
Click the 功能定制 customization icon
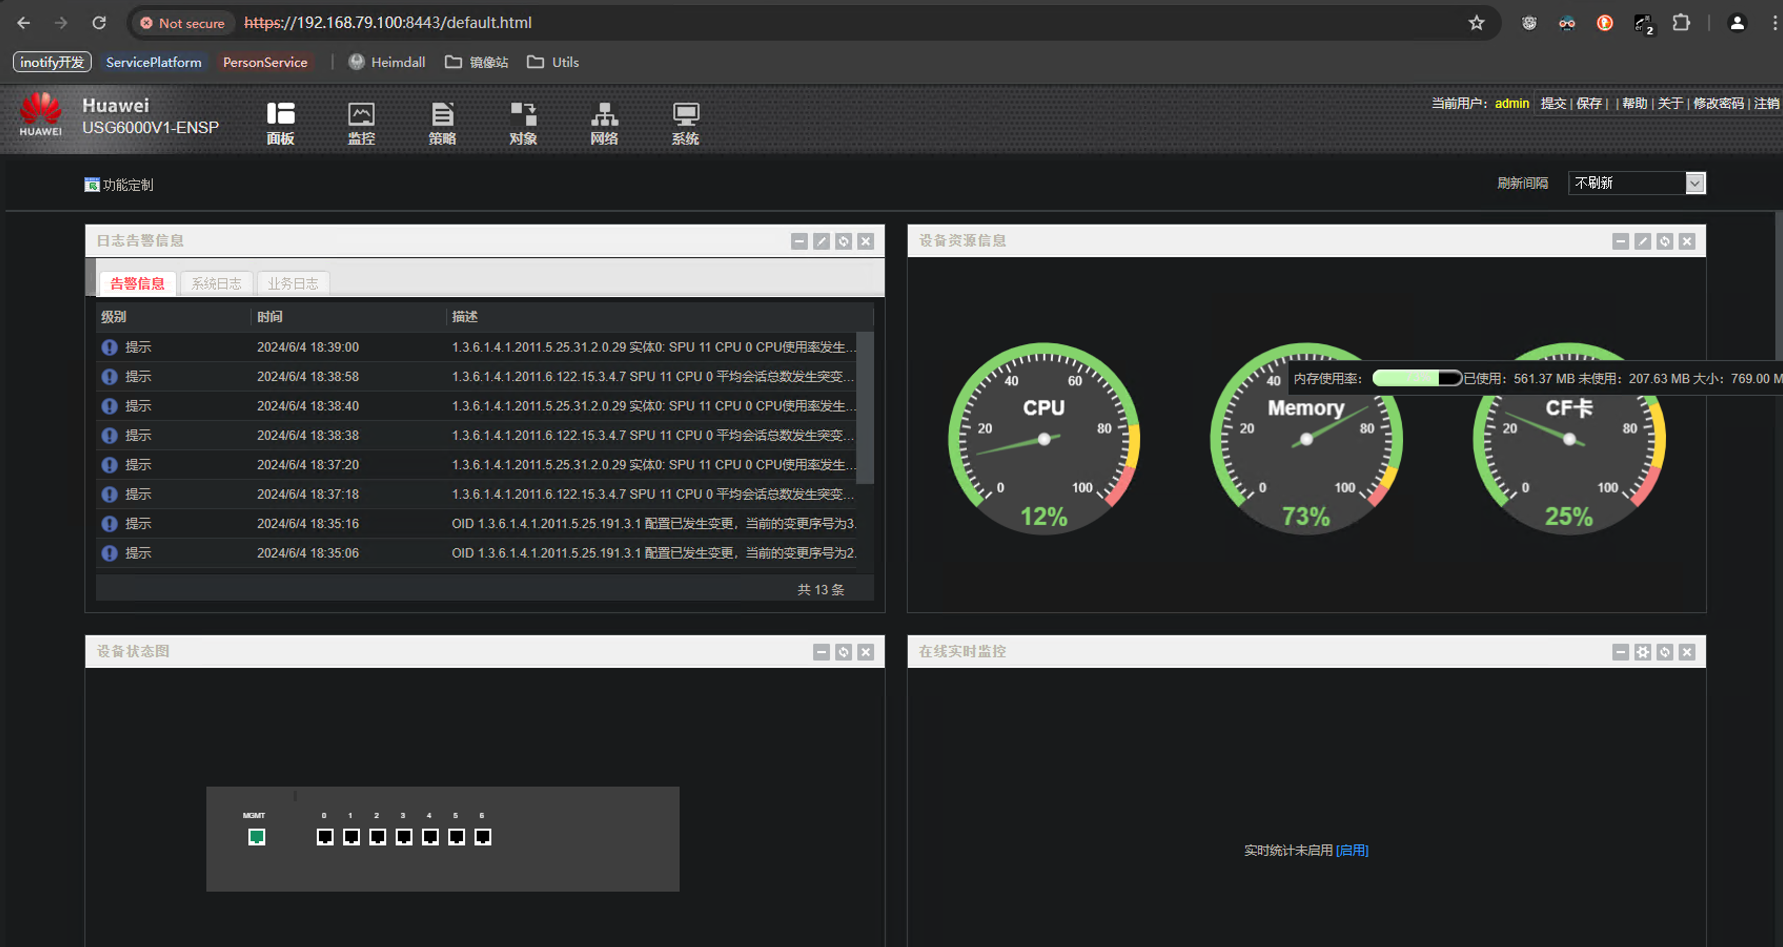92,184
